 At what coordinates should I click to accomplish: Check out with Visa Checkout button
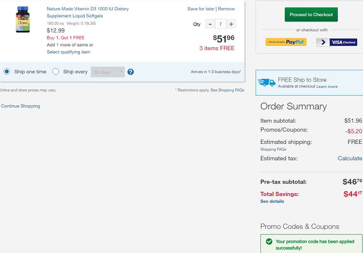[336, 42]
